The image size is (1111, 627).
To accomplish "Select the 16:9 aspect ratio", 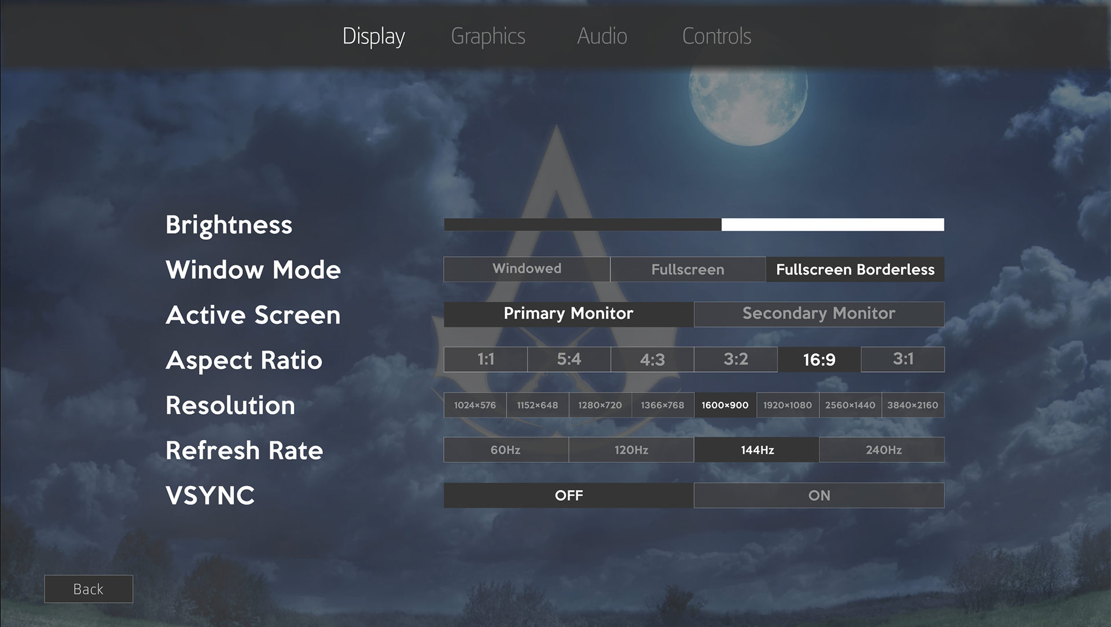I will (x=819, y=359).
